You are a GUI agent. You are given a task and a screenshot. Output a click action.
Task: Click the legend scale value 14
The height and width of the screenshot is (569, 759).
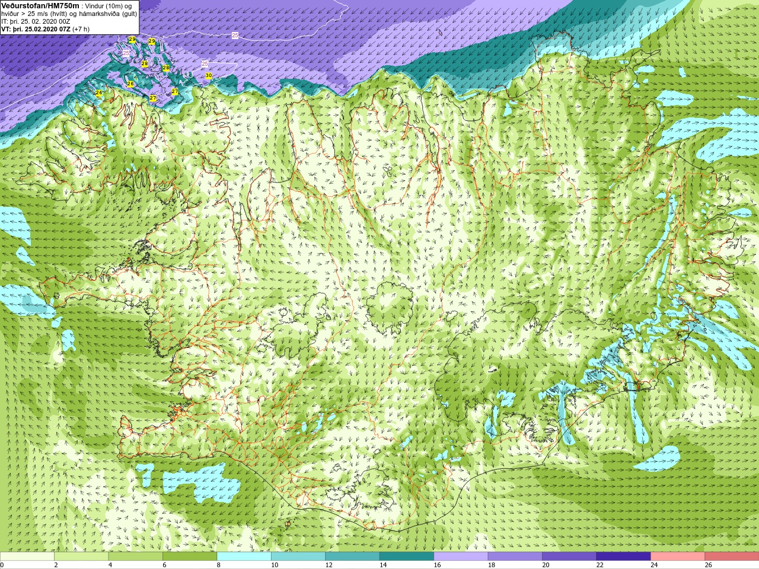point(383,565)
